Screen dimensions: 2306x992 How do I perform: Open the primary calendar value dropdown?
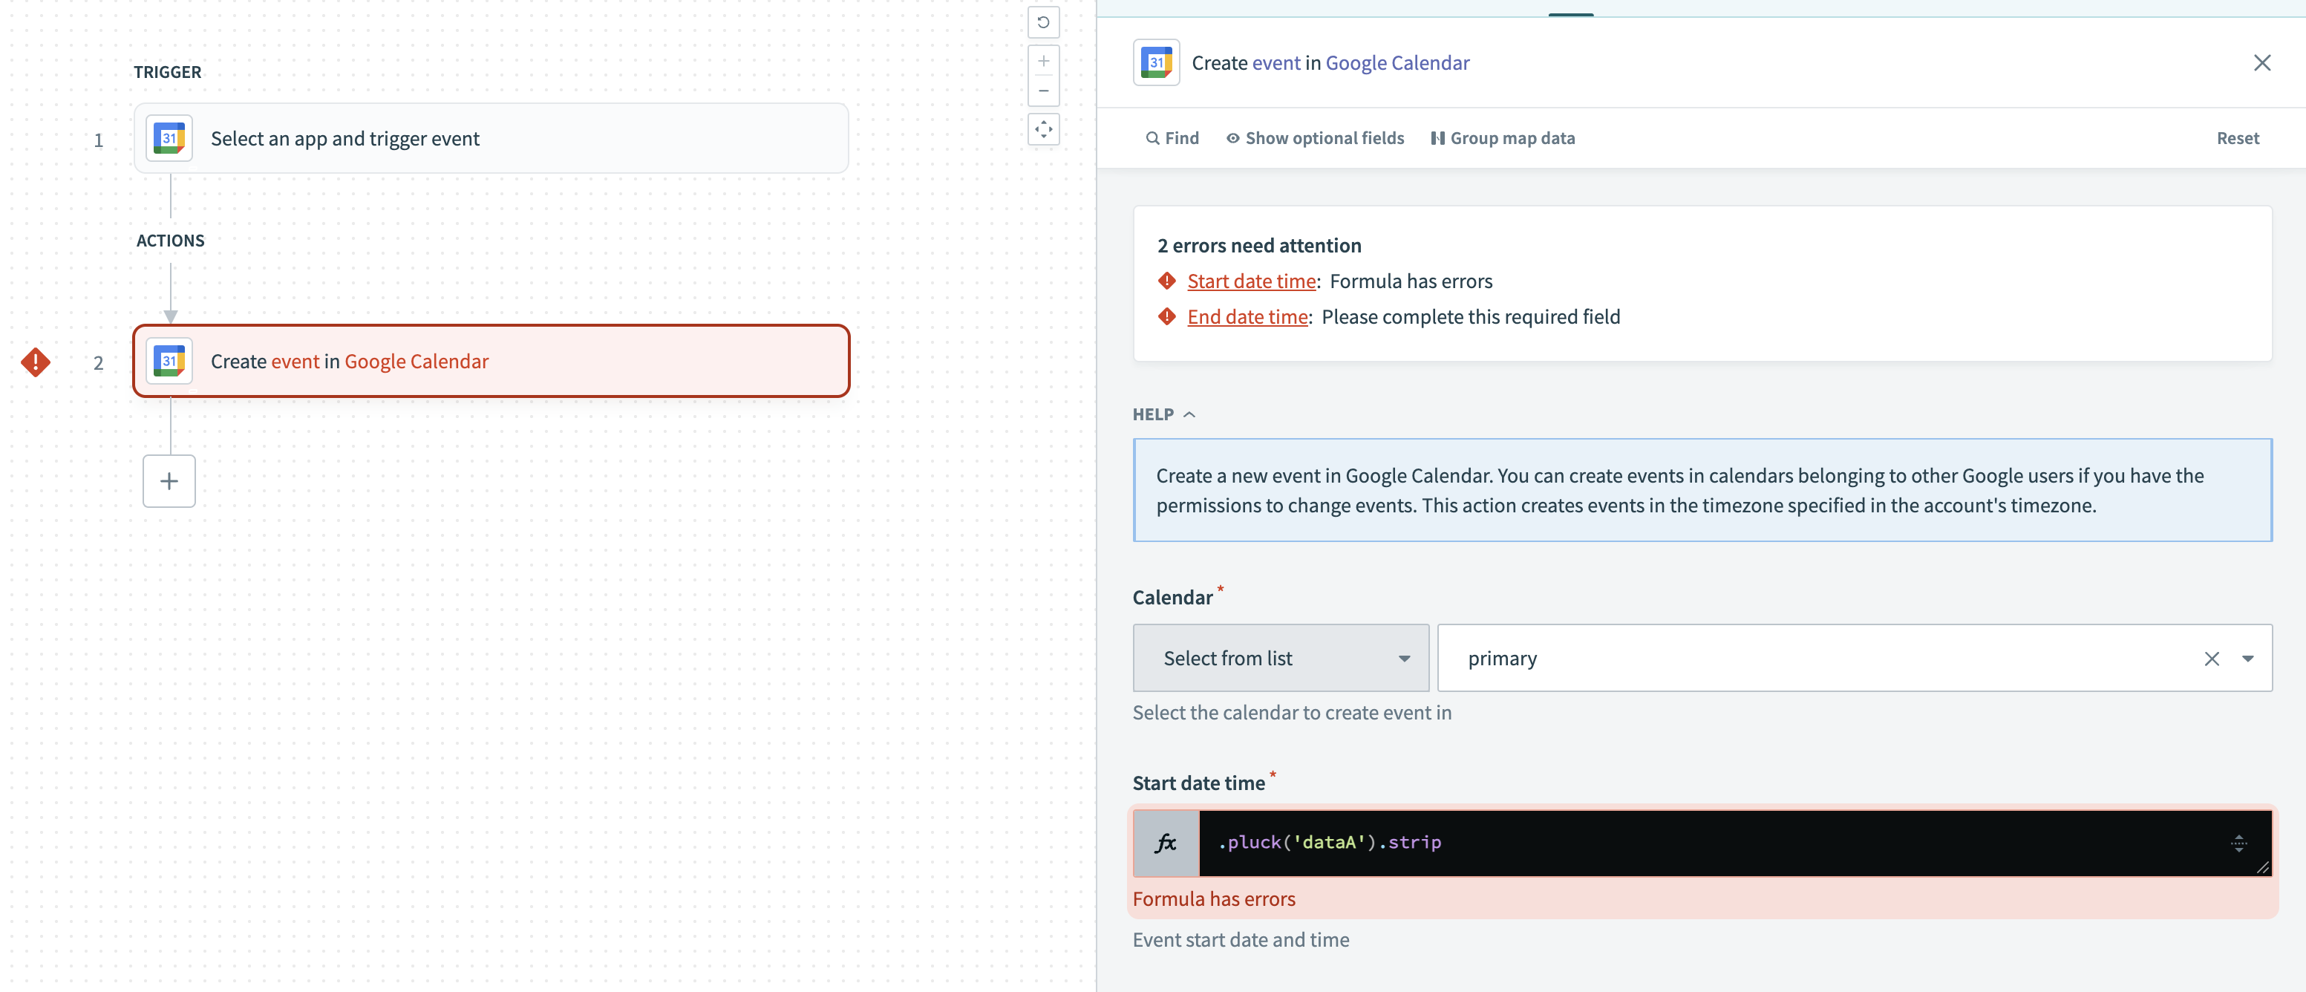pos(2247,658)
